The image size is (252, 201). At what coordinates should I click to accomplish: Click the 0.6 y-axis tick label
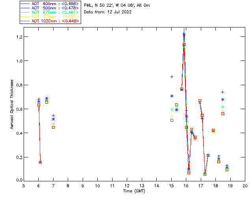[19, 109]
